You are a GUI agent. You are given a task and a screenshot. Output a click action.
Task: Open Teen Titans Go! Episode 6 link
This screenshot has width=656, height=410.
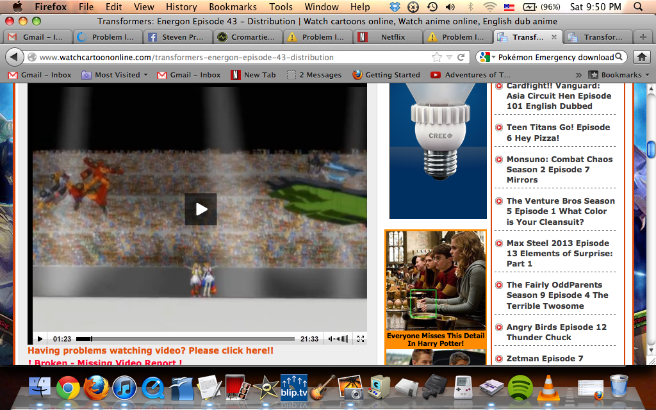[x=558, y=133]
